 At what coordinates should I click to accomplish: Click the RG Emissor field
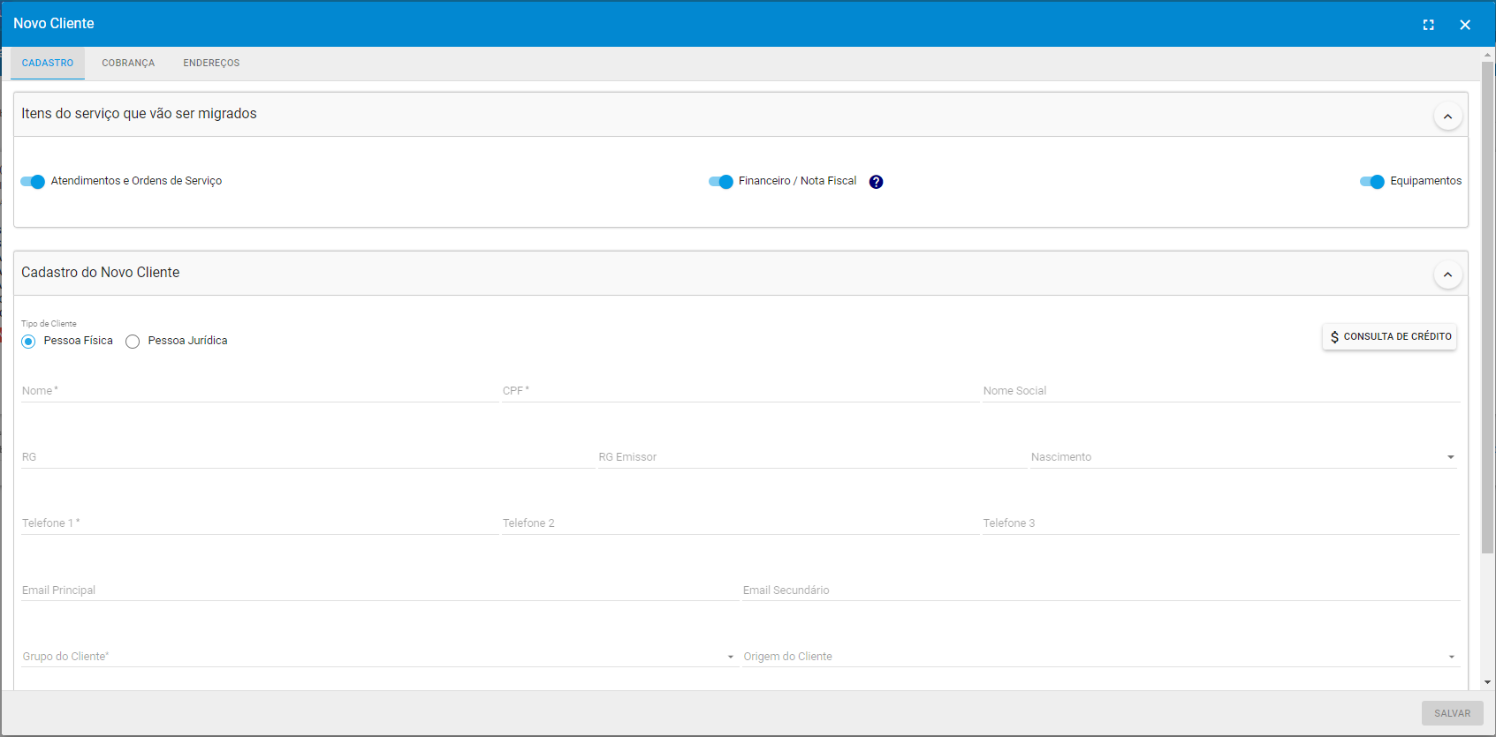812,457
